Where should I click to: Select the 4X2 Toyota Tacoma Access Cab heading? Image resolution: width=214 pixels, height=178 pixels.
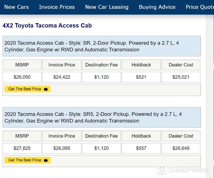pyautogui.click(x=47, y=25)
